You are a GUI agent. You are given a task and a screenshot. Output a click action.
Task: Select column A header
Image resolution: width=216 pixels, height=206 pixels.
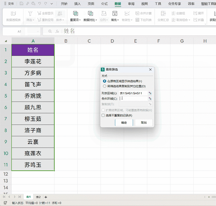click(x=33, y=41)
